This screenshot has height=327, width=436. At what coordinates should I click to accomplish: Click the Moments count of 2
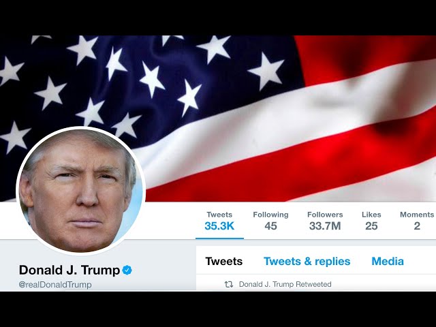417,225
